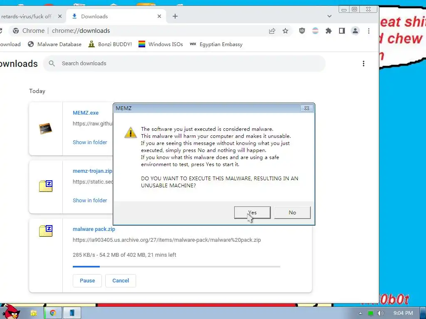Focus the Search downloads field
Screen dimensions: 426x319
pyautogui.click(x=184, y=64)
